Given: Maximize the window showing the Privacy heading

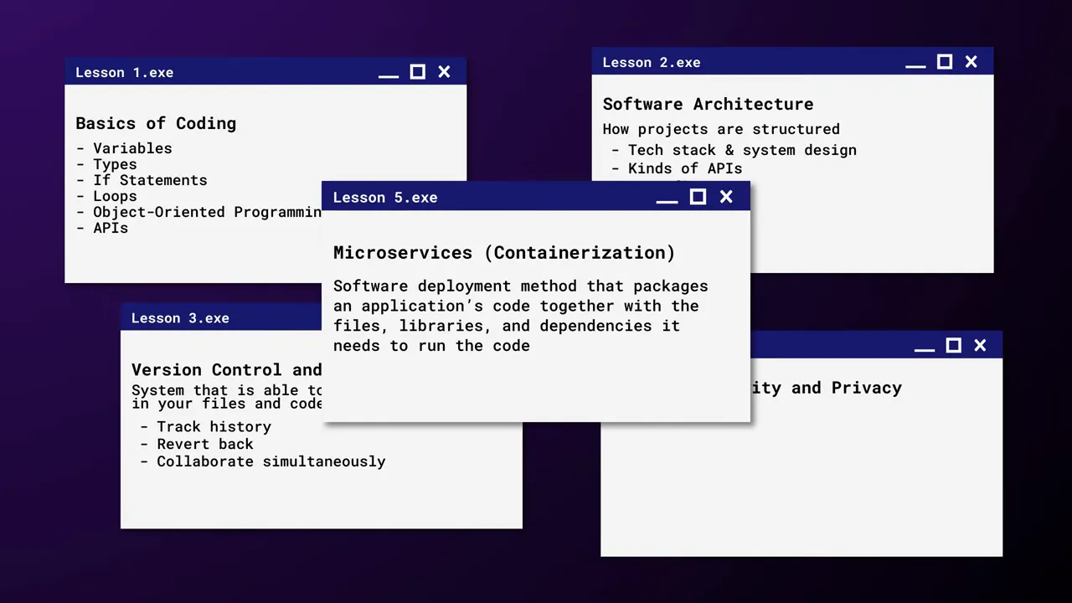Looking at the screenshot, I should click(953, 346).
